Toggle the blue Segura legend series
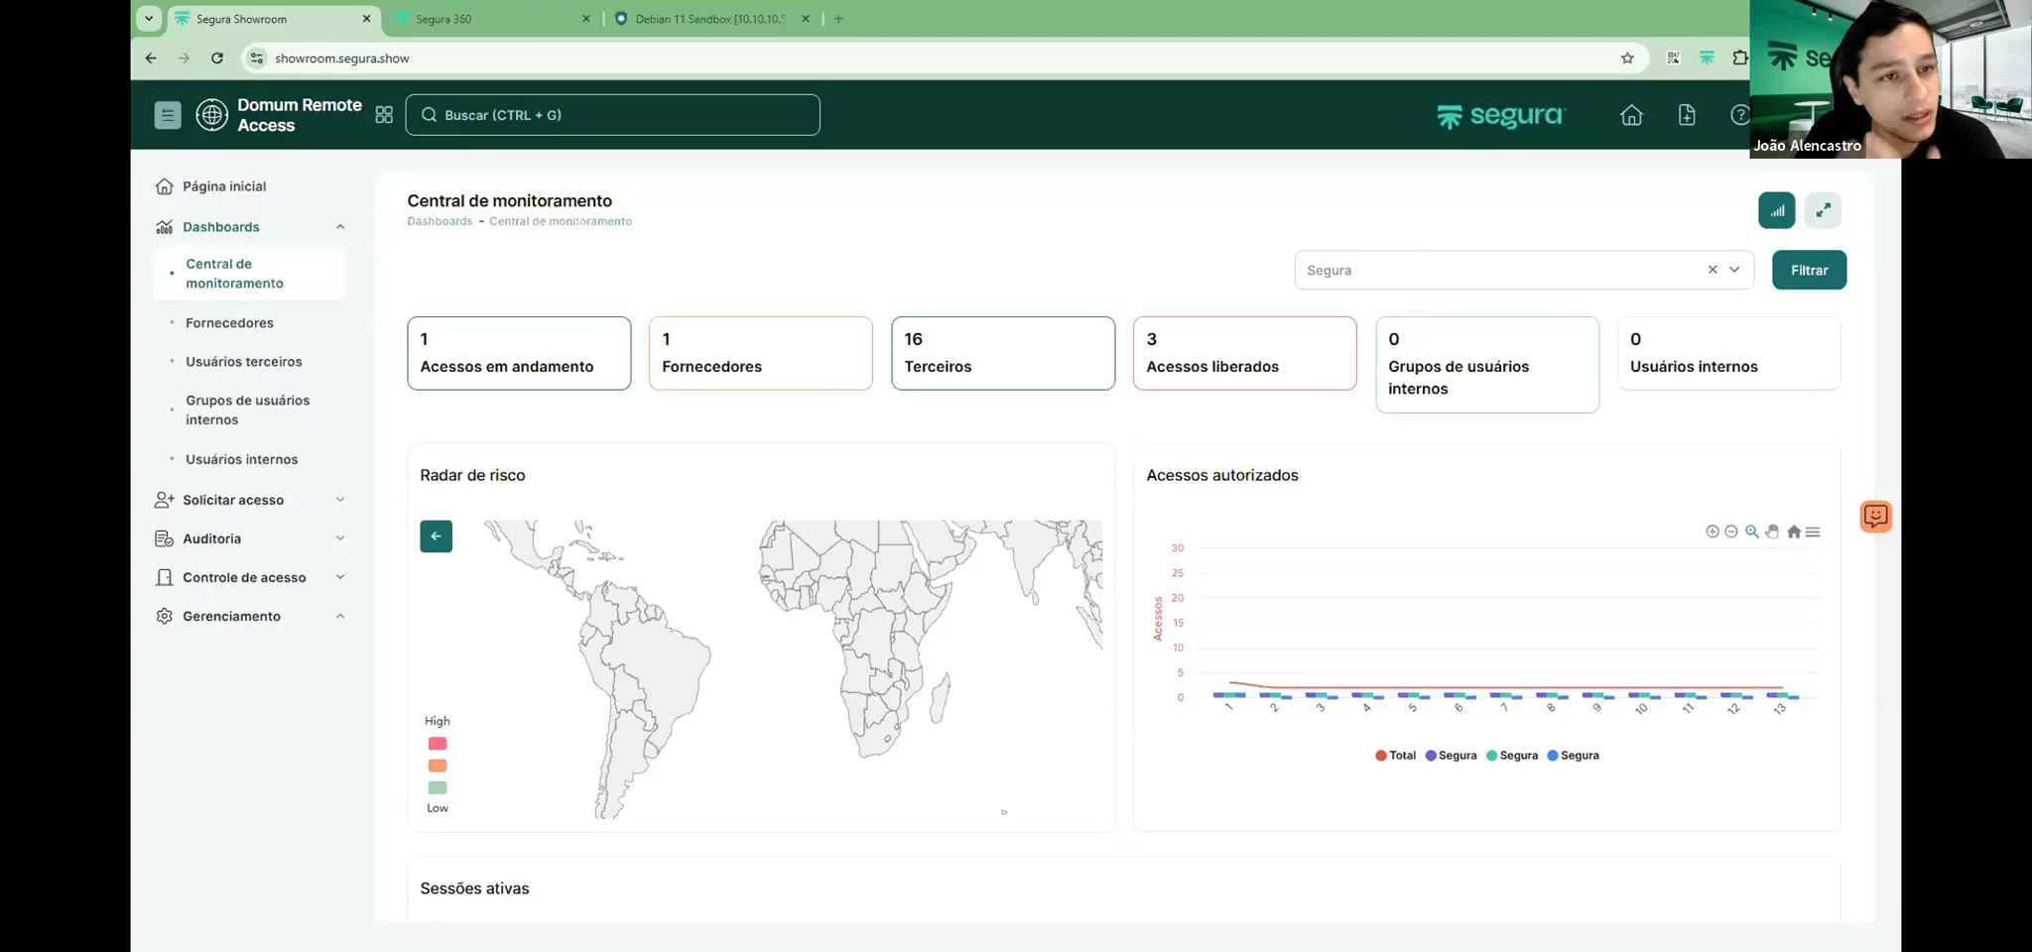This screenshot has width=2032, height=952. coord(1573,756)
